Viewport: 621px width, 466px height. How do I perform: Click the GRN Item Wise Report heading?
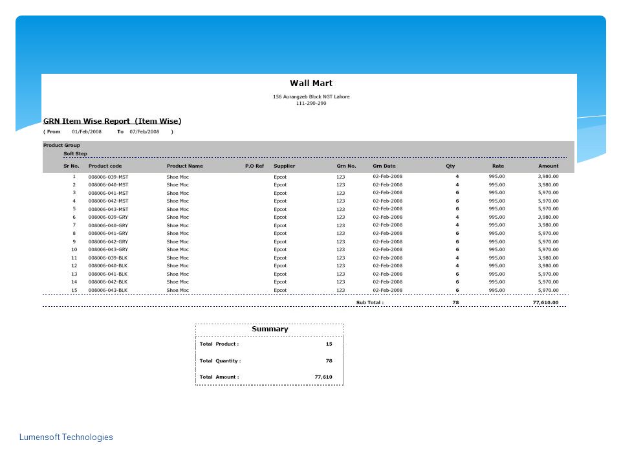[x=112, y=121]
